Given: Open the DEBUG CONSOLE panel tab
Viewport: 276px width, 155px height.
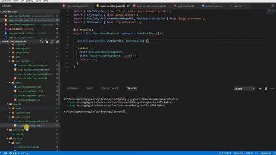Looking at the screenshot, I should (x=110, y=88).
